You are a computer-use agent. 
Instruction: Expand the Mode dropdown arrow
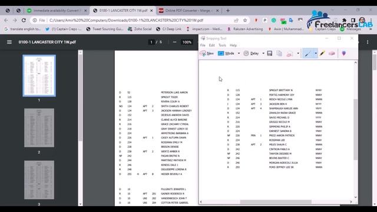point(239,54)
